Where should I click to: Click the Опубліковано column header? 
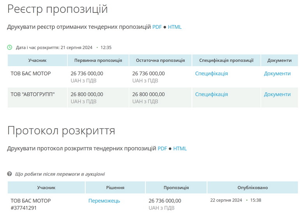click(x=252, y=188)
